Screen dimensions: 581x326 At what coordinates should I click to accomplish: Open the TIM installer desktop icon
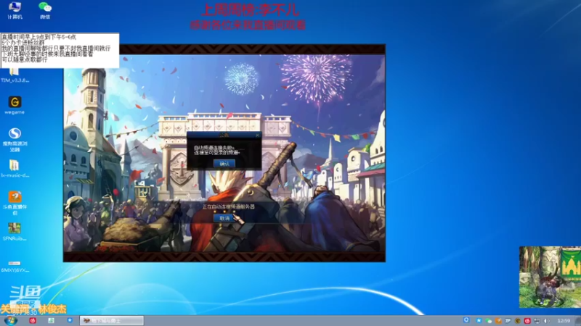click(15, 75)
